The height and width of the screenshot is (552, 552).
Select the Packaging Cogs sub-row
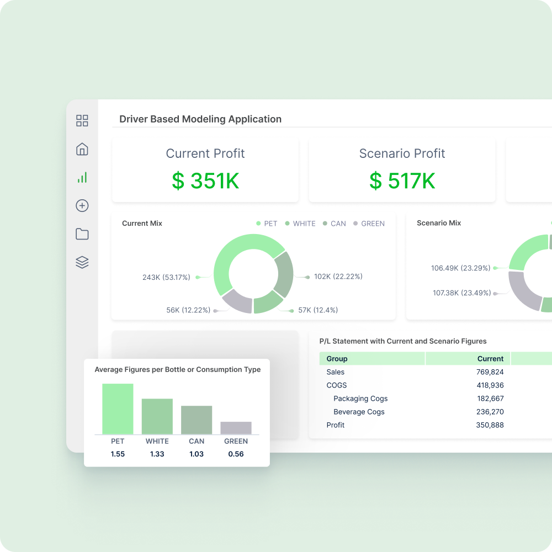tap(360, 398)
